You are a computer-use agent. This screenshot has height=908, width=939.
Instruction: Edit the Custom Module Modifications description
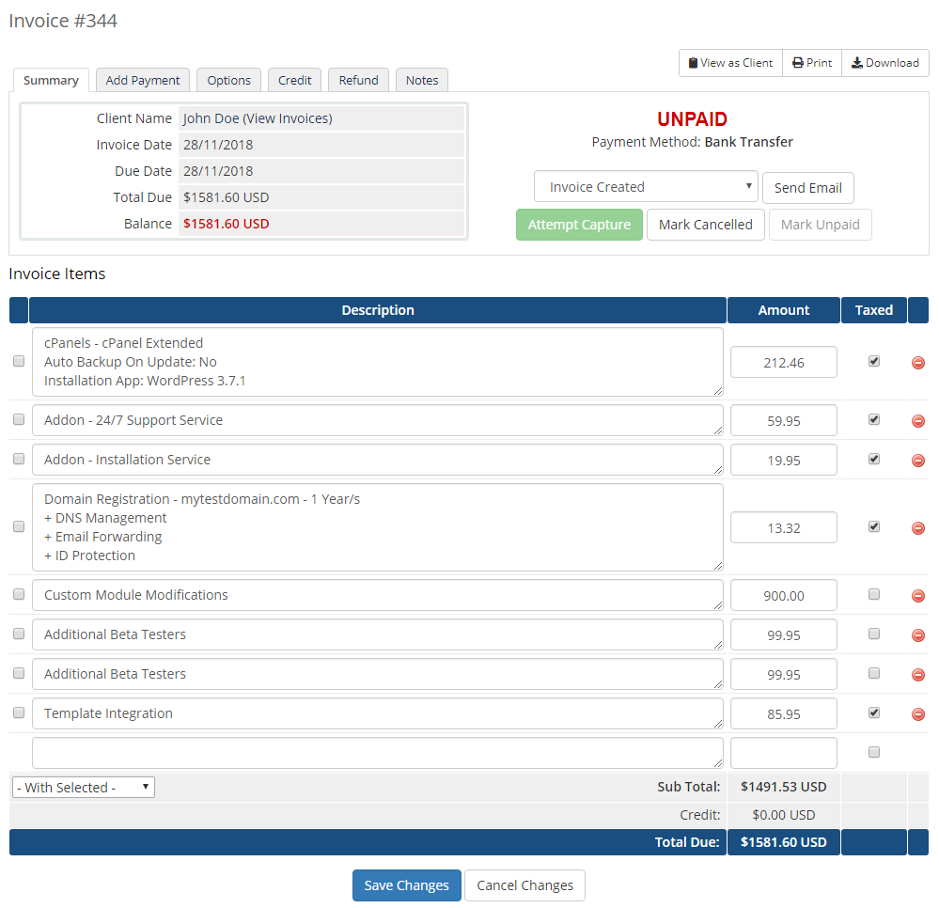377,595
